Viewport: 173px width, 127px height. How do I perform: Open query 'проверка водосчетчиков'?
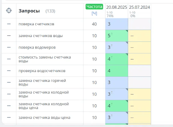click(42, 71)
